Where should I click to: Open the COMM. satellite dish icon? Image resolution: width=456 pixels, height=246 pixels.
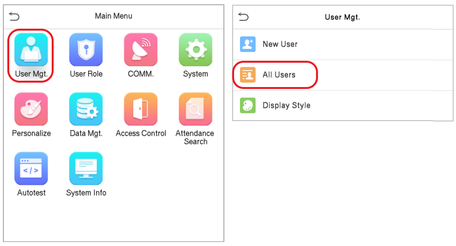tap(141, 50)
